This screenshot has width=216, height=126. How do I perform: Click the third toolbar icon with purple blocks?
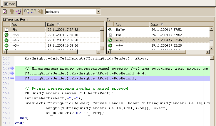point(18,12)
